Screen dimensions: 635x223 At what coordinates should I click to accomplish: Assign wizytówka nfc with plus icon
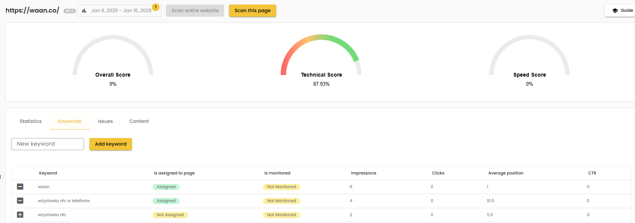tap(20, 215)
